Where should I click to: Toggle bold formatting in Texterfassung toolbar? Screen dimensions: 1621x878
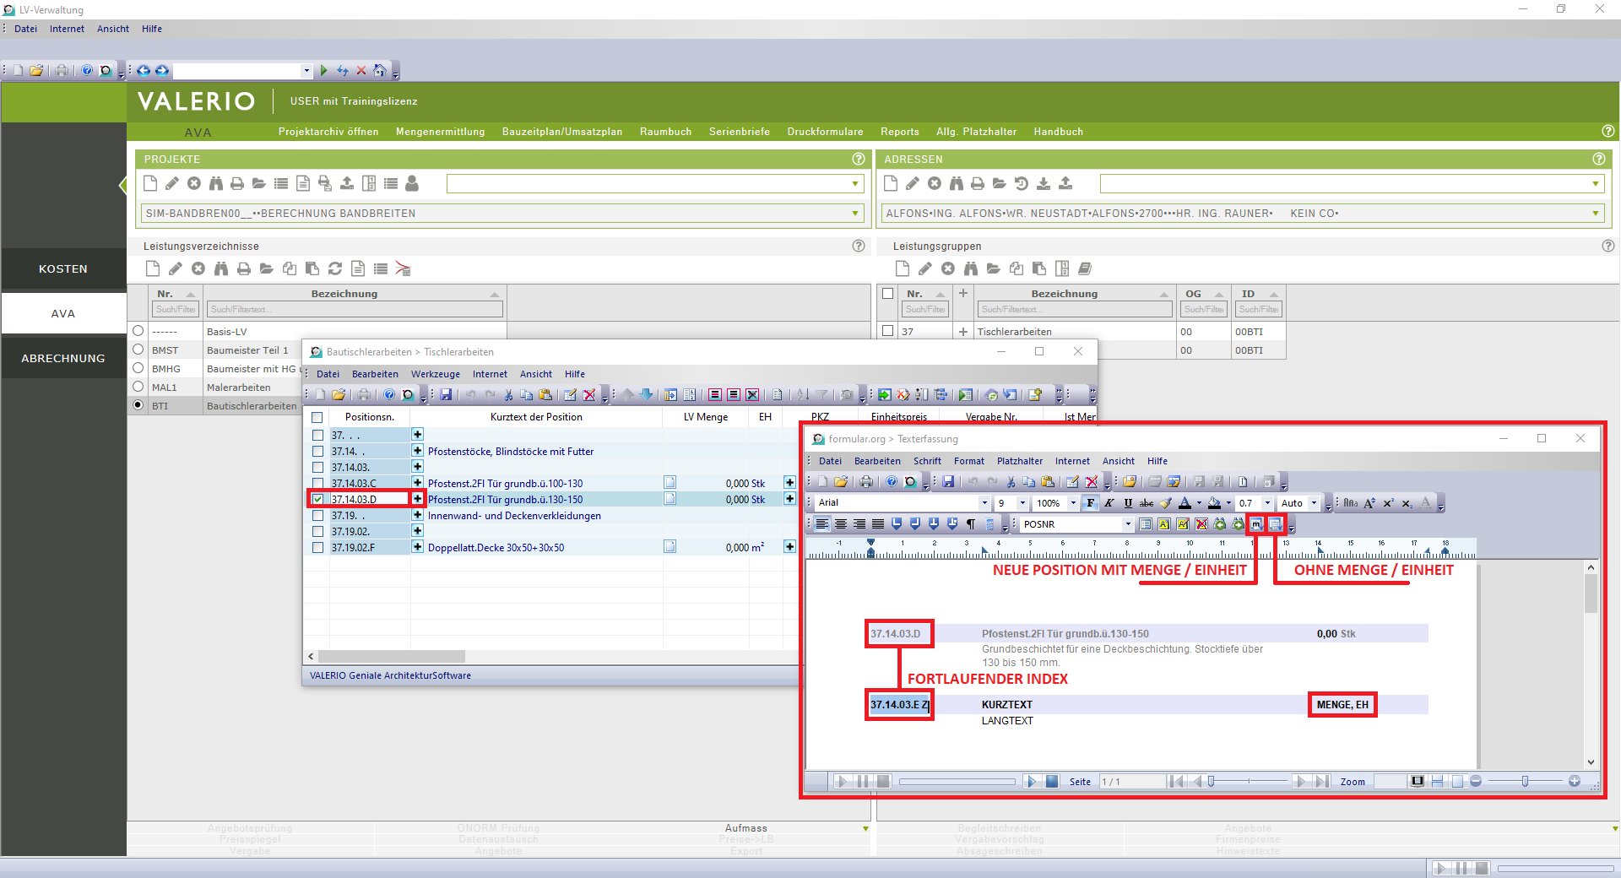(1091, 503)
